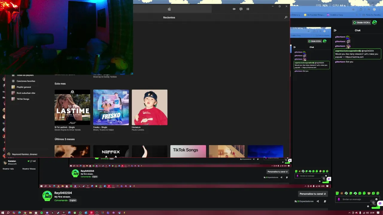Mute Apple Music using the volume icon
The image size is (383, 215).
pyautogui.click(x=234, y=9)
